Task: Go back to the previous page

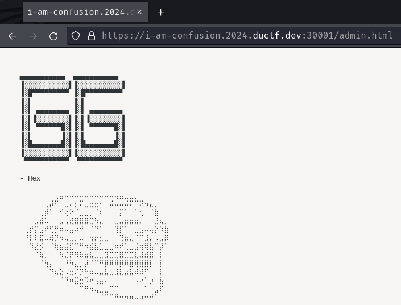Action: [x=13, y=36]
